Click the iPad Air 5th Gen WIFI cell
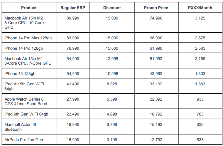This screenshot has width=223, height=146. coord(29,86)
